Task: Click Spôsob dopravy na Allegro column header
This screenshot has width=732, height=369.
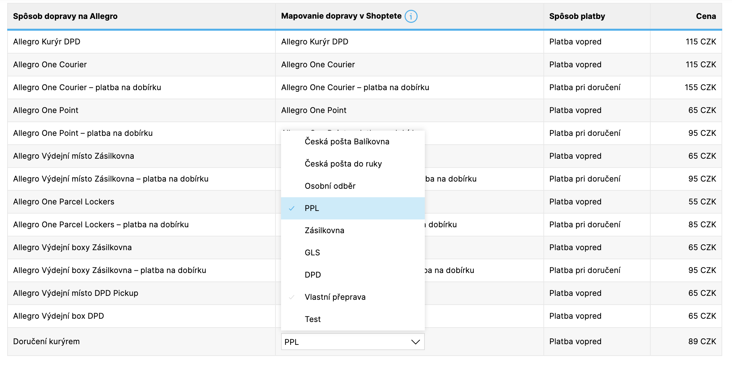Action: [x=65, y=16]
